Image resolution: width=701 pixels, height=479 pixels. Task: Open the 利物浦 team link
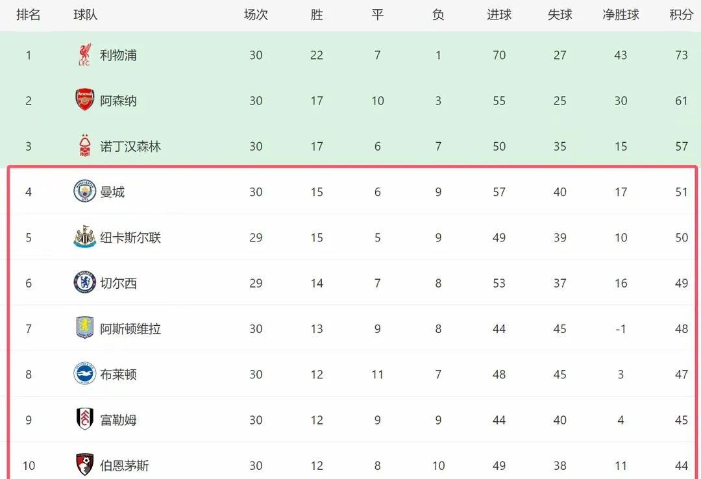point(118,55)
